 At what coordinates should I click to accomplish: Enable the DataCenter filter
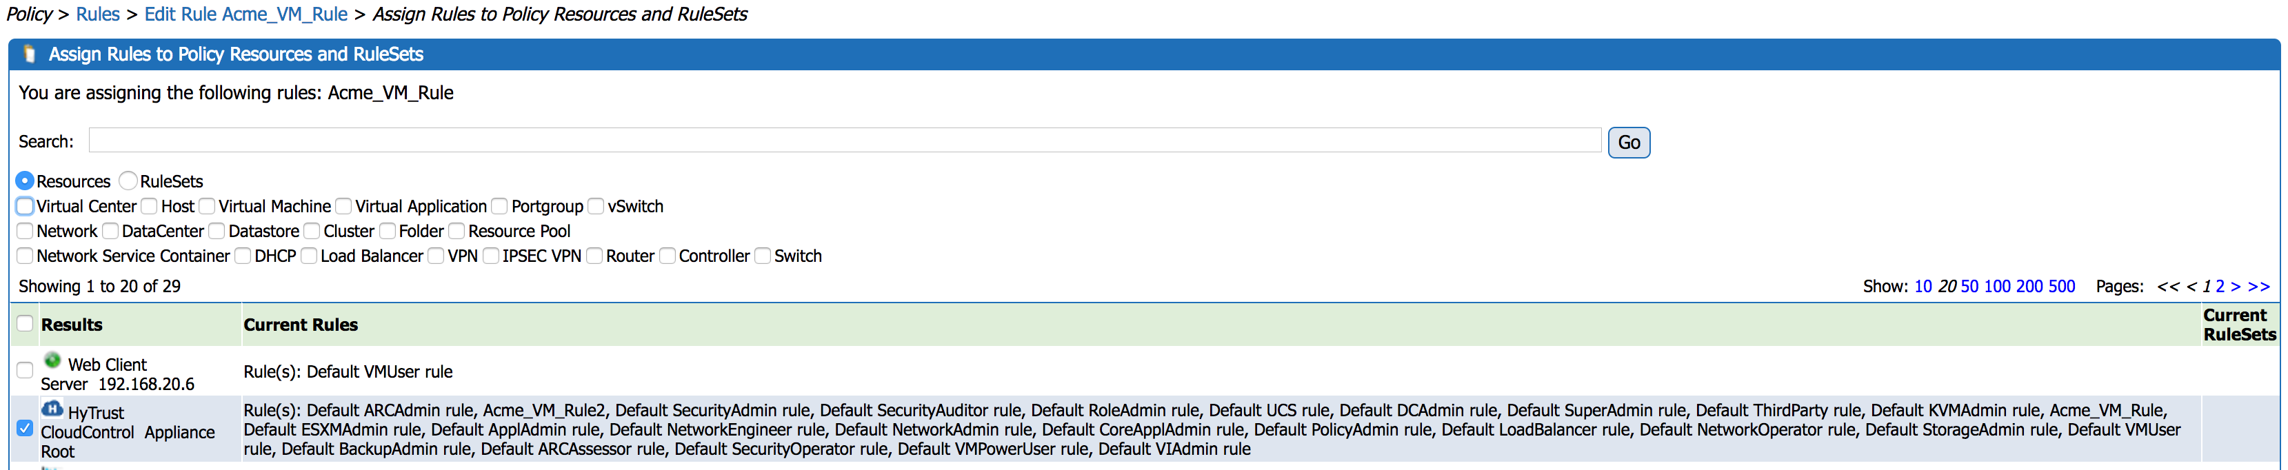click(110, 231)
